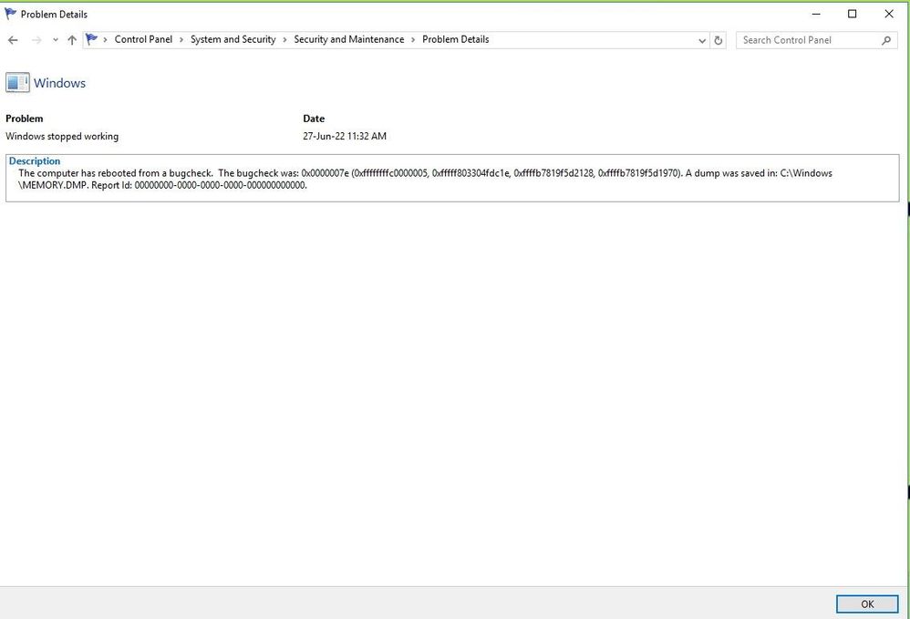Image resolution: width=910 pixels, height=619 pixels.
Task: Open the recent locations dropdown arrow
Action: 55,40
